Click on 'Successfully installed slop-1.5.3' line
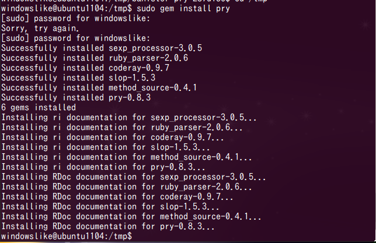Image resolution: width=376 pixels, height=243 pixels. click(x=78, y=78)
